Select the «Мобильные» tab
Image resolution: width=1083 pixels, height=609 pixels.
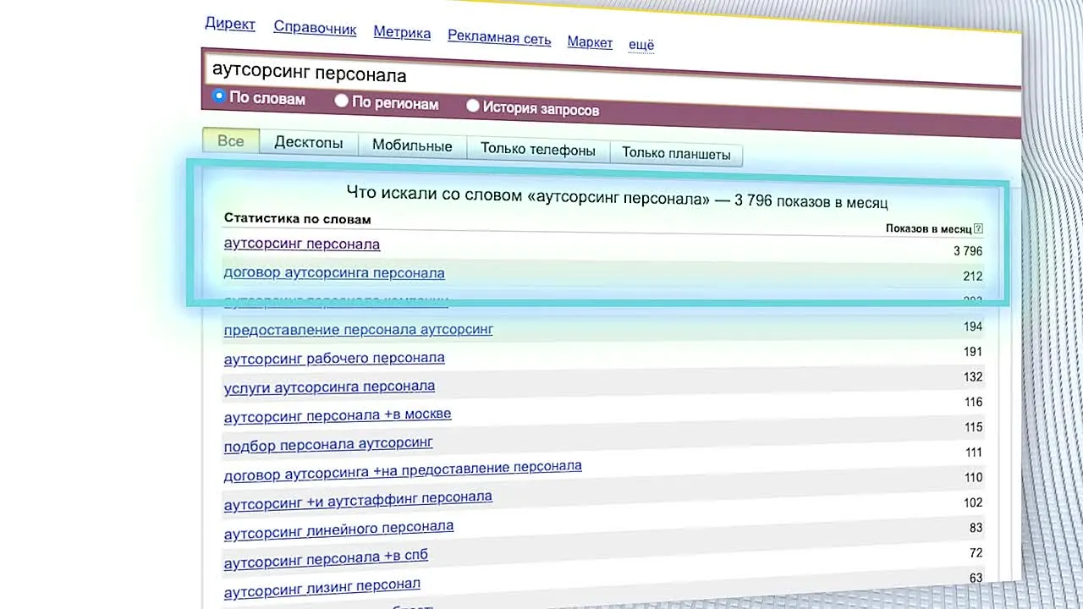coord(412,146)
